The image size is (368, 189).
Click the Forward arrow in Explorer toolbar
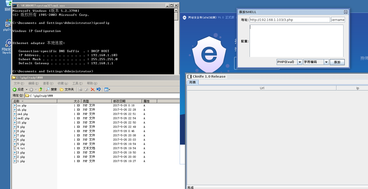(31, 89)
